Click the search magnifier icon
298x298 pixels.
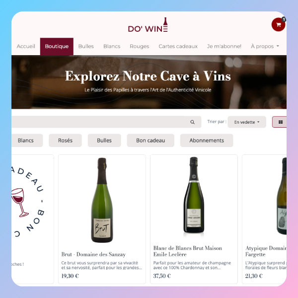(192, 122)
